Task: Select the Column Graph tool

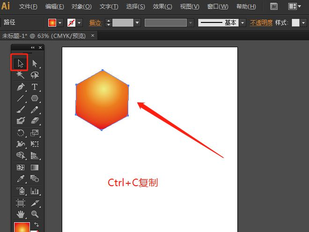Action: [35, 191]
